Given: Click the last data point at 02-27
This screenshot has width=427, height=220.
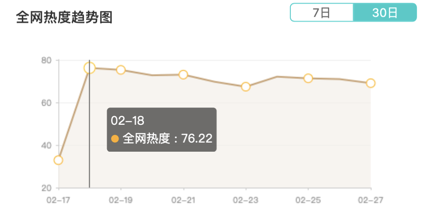Looking at the screenshot, I should pos(370,83).
